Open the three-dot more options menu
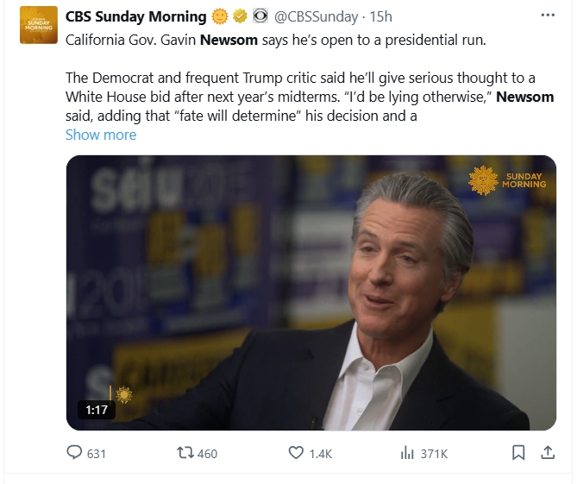577x484 pixels. (548, 16)
